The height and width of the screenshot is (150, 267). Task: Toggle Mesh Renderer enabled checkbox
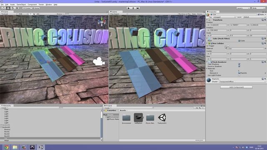pyautogui.click(x=212, y=62)
